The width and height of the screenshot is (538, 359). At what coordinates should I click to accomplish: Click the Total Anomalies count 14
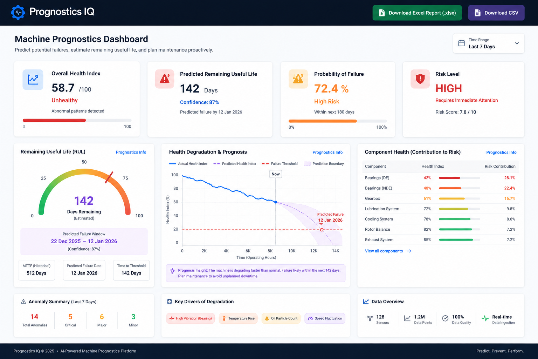(34, 317)
